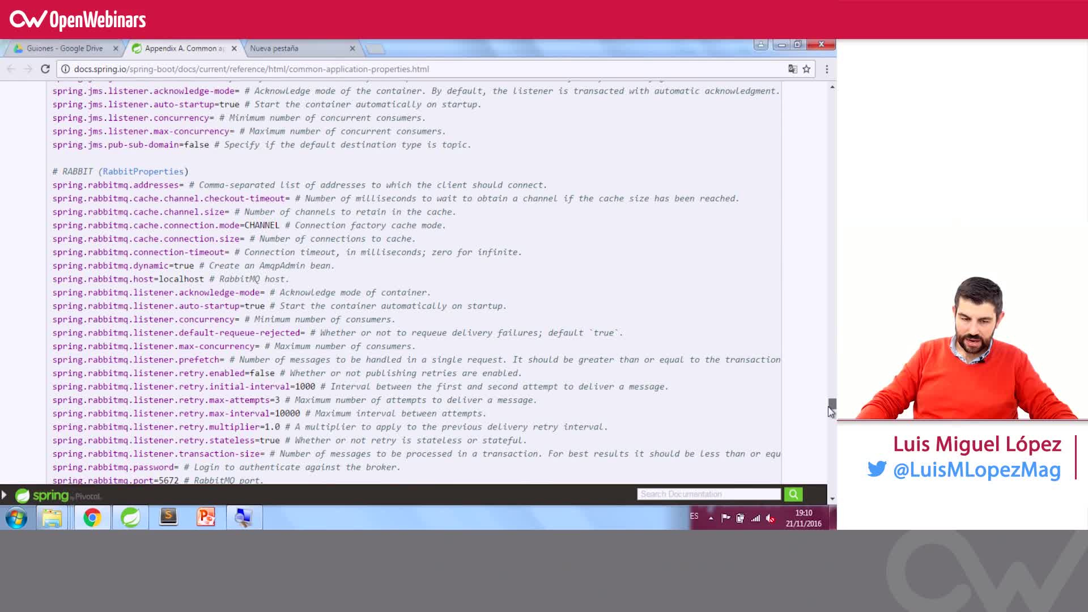Open Google Chrome taskbar icon

coord(92,517)
